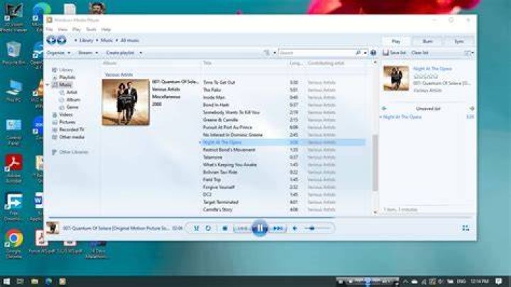Select the song Somebody Wants To Kill You
Image resolution: width=511 pixels, height=287 pixels.
click(231, 112)
